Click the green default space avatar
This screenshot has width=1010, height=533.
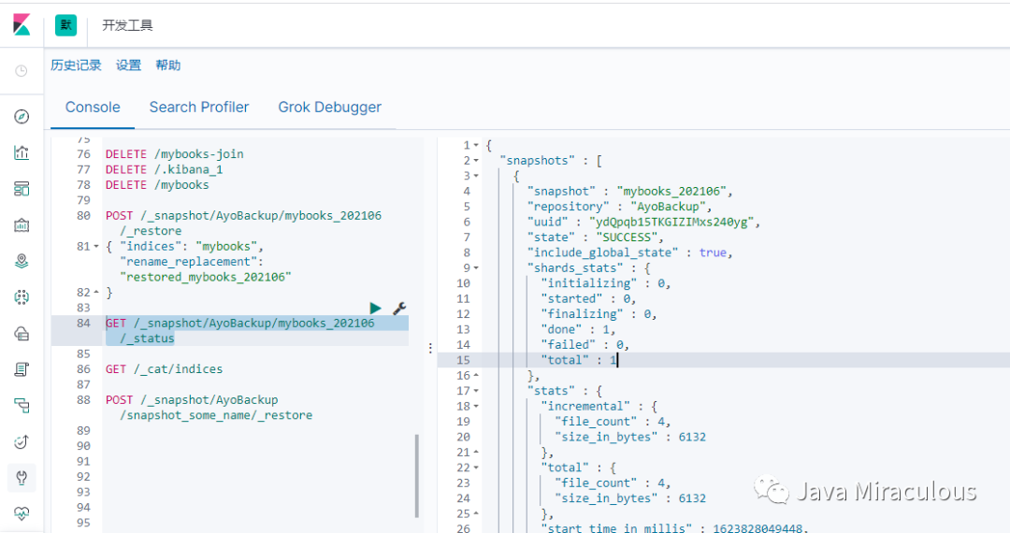(x=65, y=25)
